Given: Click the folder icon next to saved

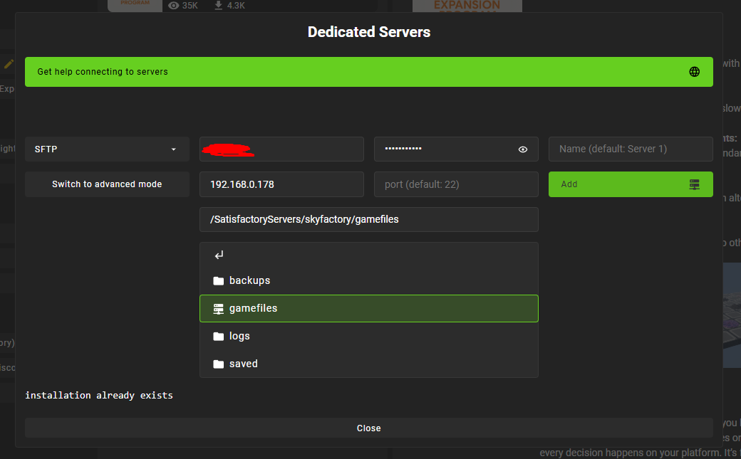Looking at the screenshot, I should [219, 364].
